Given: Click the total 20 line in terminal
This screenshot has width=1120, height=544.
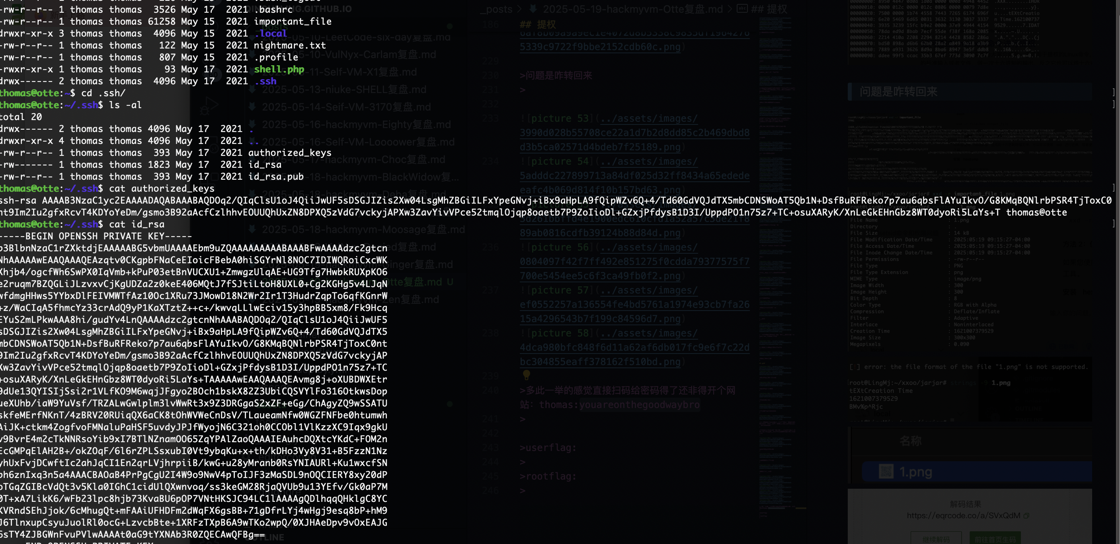Looking at the screenshot, I should click(x=21, y=117).
